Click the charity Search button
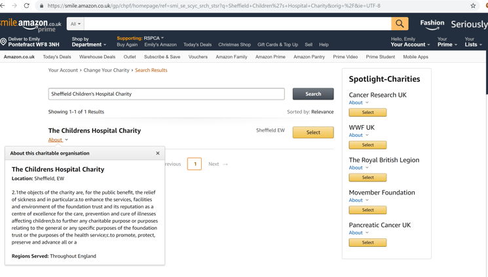The height and width of the screenshot is (277, 488). click(x=313, y=94)
